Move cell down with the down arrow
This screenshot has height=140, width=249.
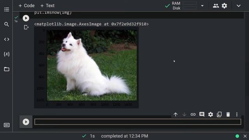pos(184,114)
